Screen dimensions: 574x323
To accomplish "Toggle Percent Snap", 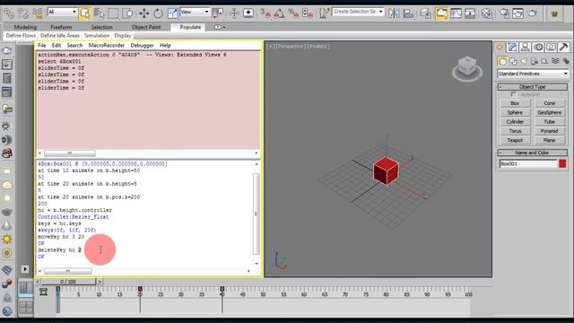I will click(x=293, y=13).
